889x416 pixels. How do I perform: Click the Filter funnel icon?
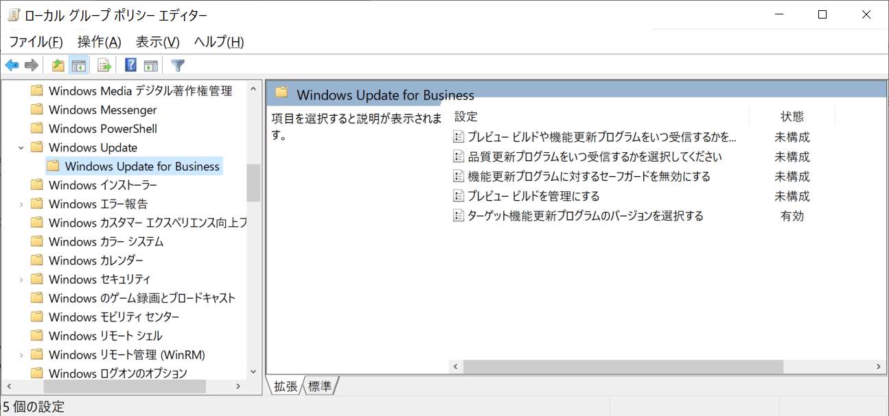[x=178, y=65]
